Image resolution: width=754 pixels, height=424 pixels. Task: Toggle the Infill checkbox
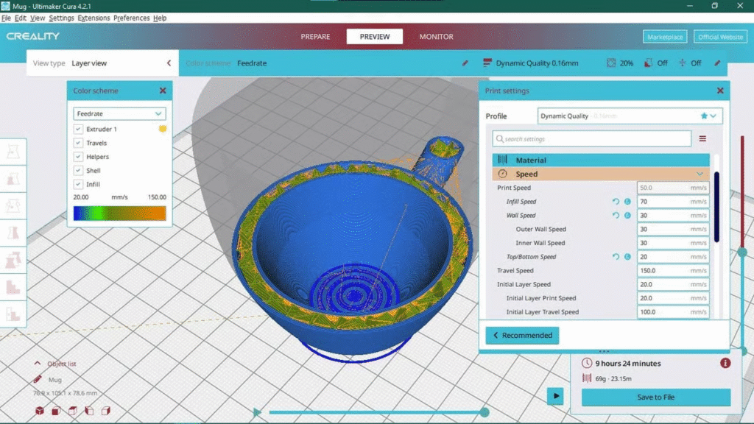[x=78, y=184]
